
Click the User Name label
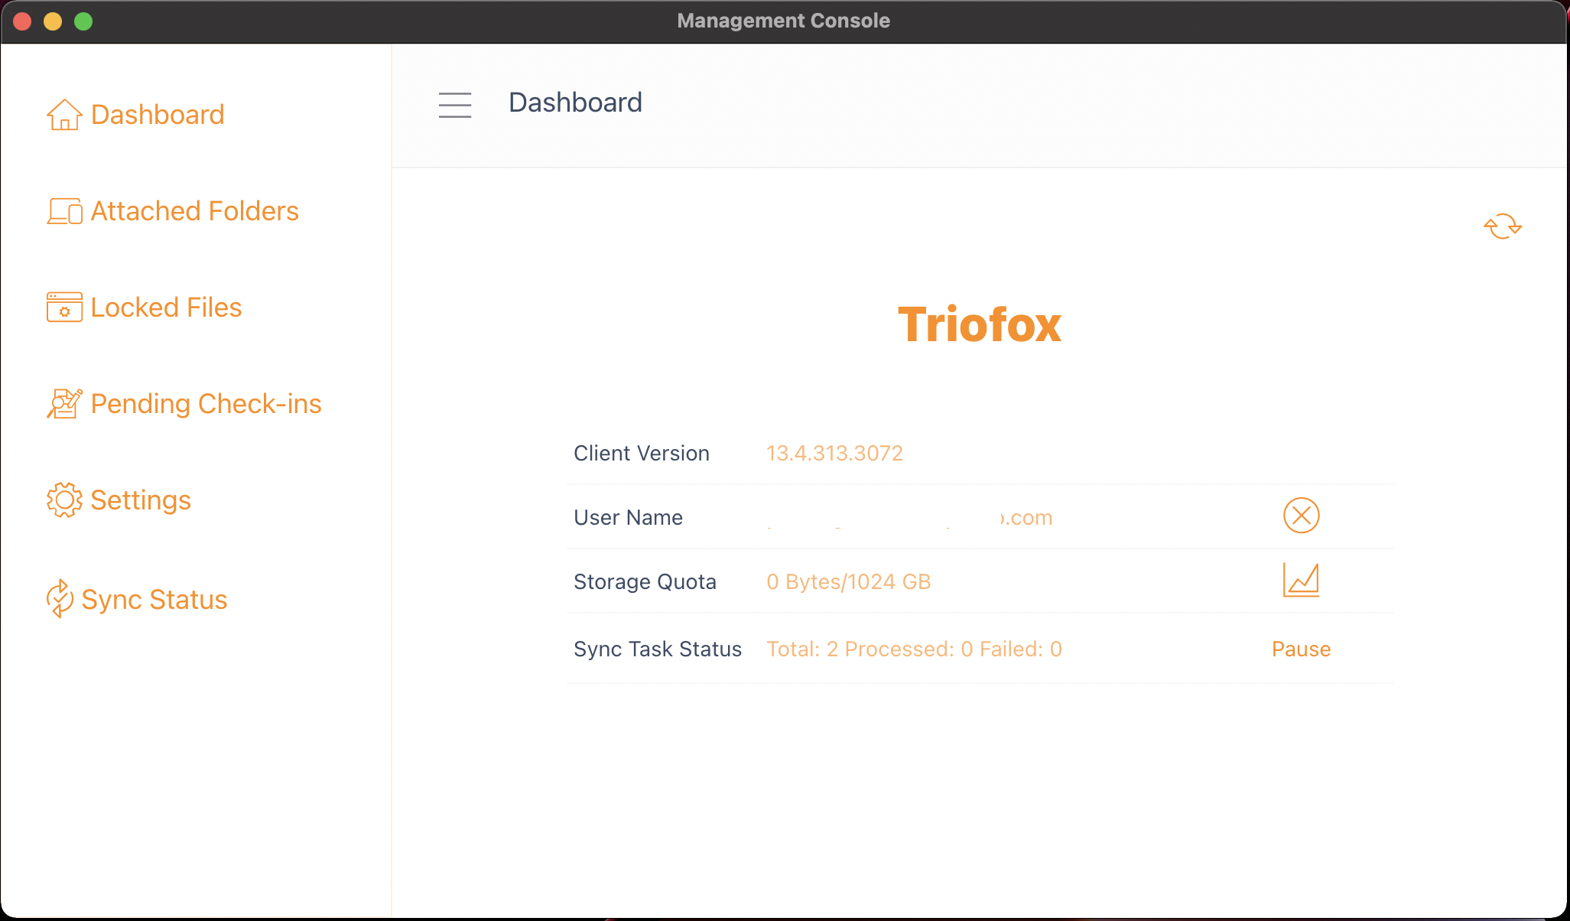coord(628,518)
